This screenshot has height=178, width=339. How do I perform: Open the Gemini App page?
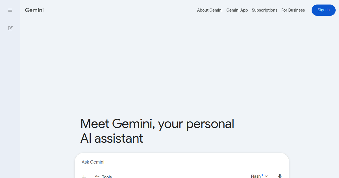[237, 10]
